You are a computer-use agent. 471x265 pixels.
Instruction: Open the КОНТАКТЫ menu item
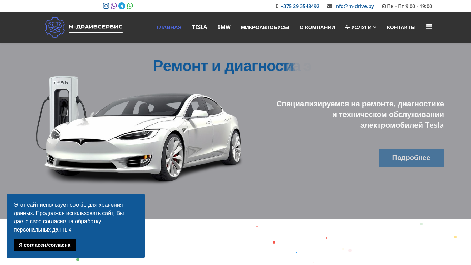pos(401,27)
